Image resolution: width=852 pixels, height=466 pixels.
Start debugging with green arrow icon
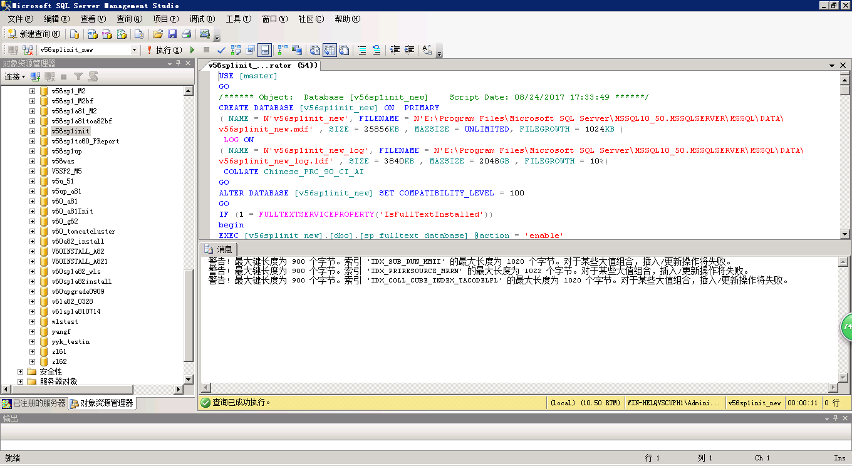(192, 49)
